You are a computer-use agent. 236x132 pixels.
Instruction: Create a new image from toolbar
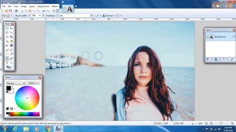(x=2, y=11)
